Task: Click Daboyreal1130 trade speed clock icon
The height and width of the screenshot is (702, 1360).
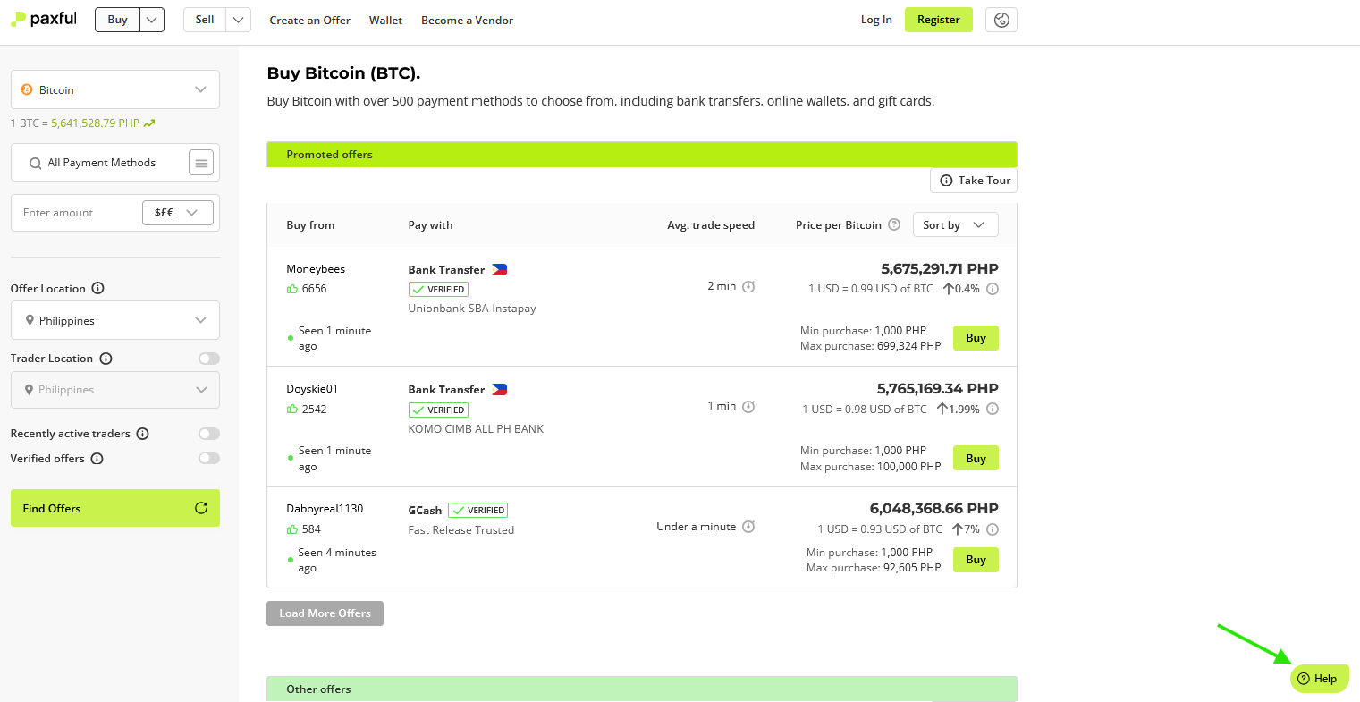Action: tap(748, 527)
